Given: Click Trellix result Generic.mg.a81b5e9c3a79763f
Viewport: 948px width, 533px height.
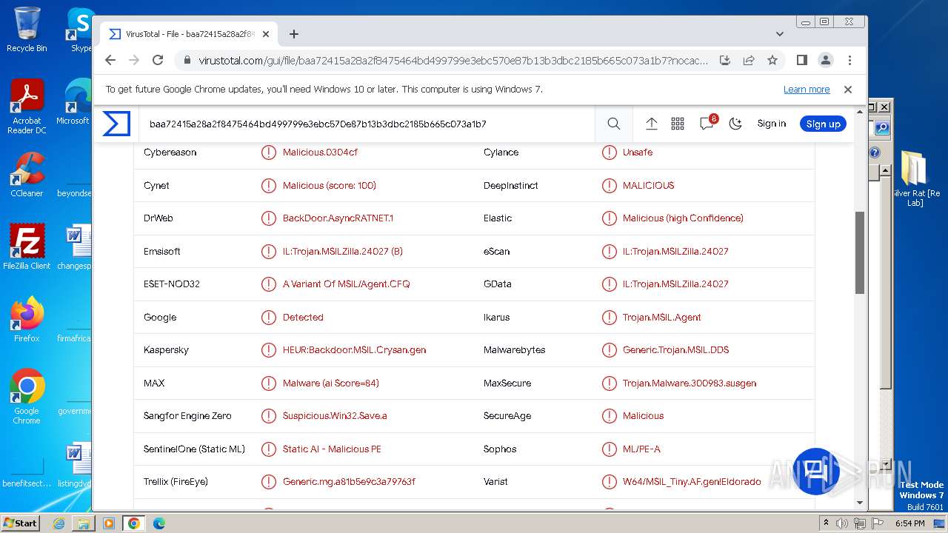Looking at the screenshot, I should 349,482.
